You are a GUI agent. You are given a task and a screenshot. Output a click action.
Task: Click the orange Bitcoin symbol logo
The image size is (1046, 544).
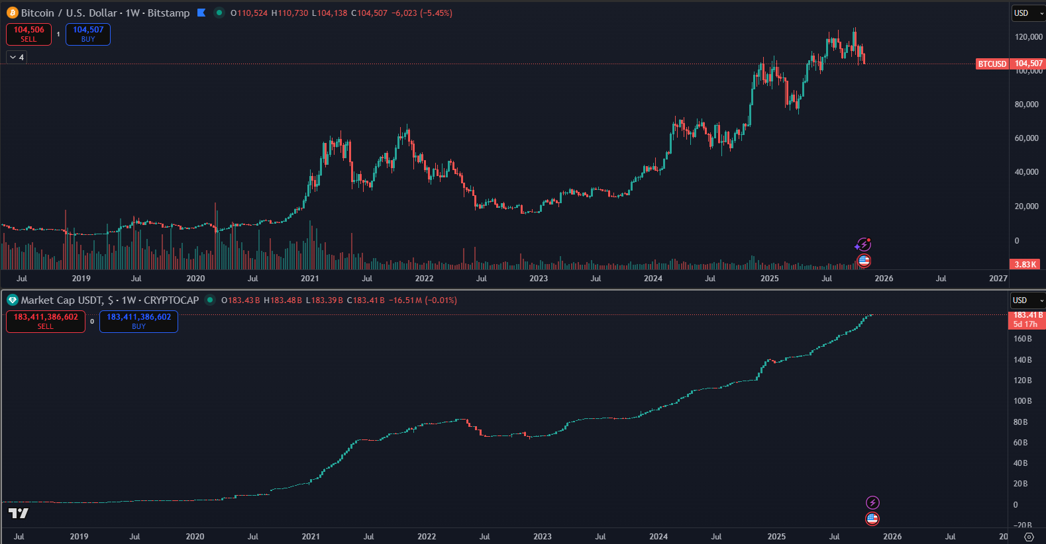pos(12,13)
